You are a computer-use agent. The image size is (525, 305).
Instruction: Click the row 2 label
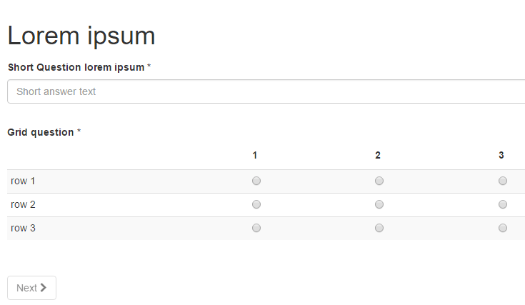coord(24,204)
